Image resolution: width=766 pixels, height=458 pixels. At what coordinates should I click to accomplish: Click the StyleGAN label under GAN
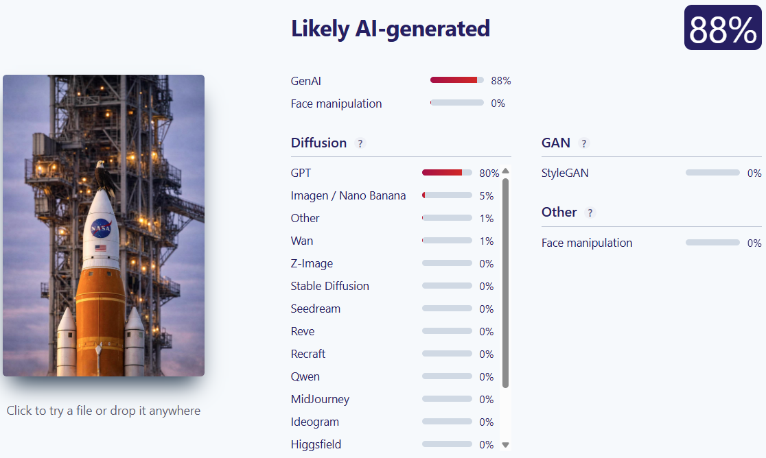pyautogui.click(x=565, y=173)
